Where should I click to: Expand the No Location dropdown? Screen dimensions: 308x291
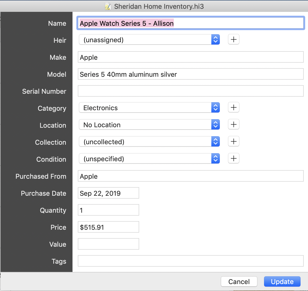click(149, 125)
